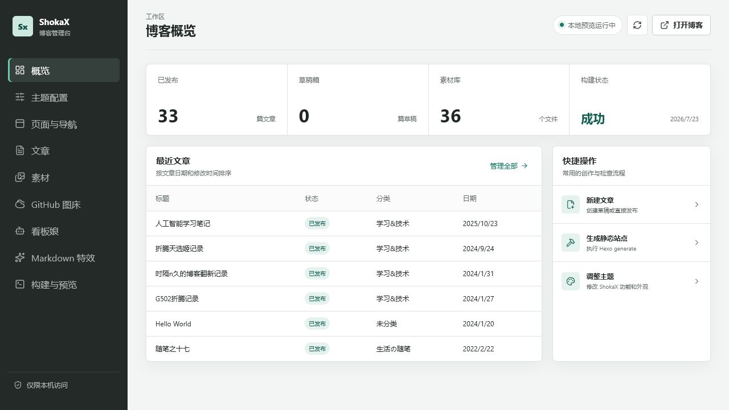Click the 构建与预览 terminal icon
729x410 pixels.
(20, 284)
